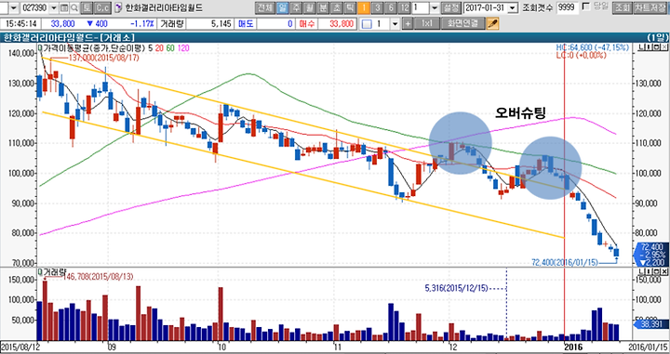The image size is (670, 354).
Task: Click the C.c toolbar button
Action: point(102,8)
